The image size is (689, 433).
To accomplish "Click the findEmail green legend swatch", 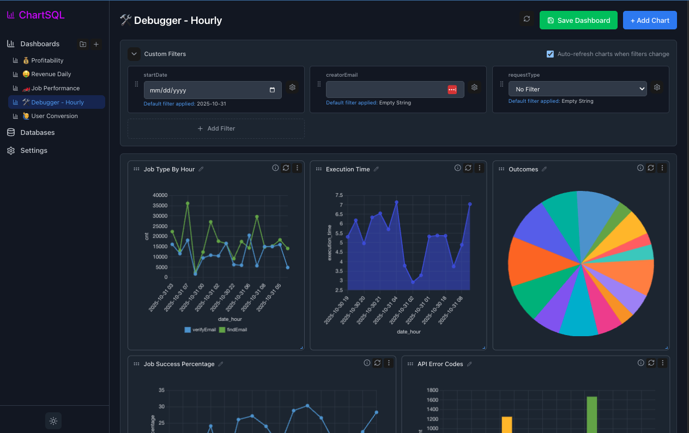I will (222, 330).
